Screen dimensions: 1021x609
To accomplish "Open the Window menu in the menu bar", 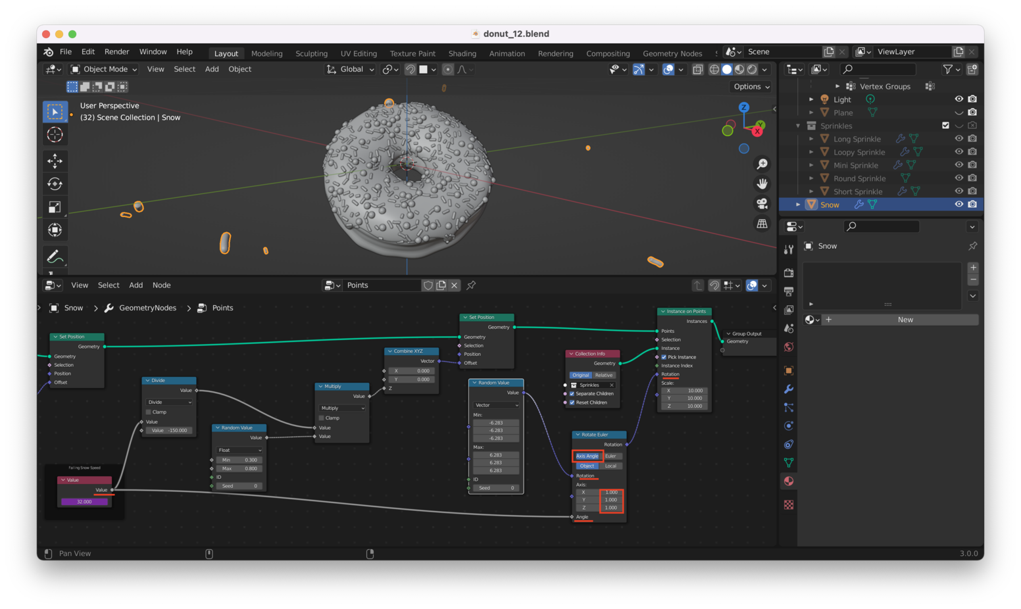I will (x=153, y=51).
